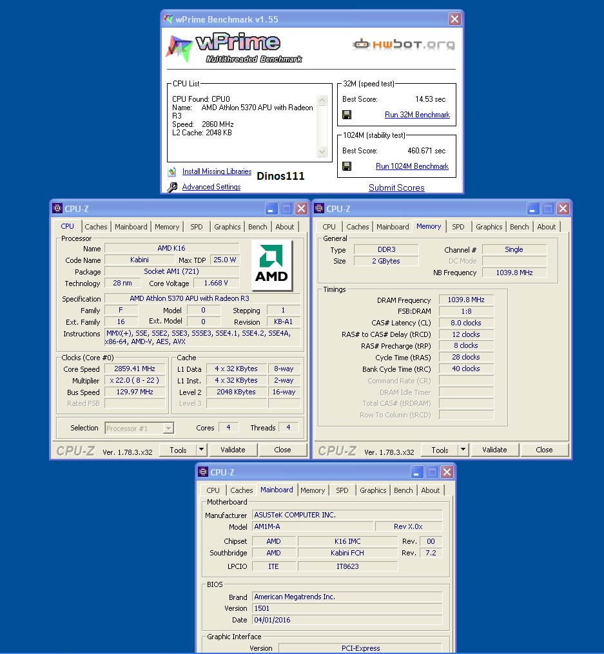Open the Tools dropdown arrow in the Memory window
The image size is (604, 654).
coord(463,450)
